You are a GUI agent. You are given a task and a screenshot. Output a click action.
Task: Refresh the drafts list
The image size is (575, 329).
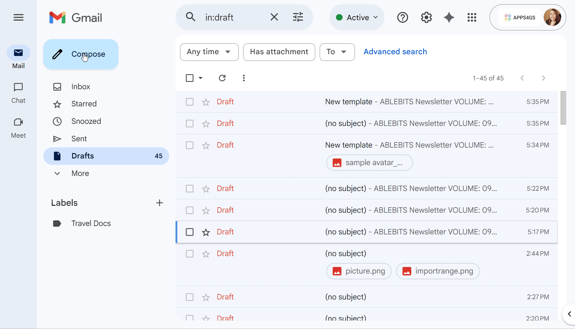click(x=222, y=78)
